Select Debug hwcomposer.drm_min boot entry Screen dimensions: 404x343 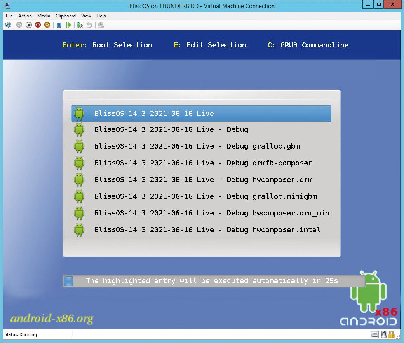coord(201,213)
